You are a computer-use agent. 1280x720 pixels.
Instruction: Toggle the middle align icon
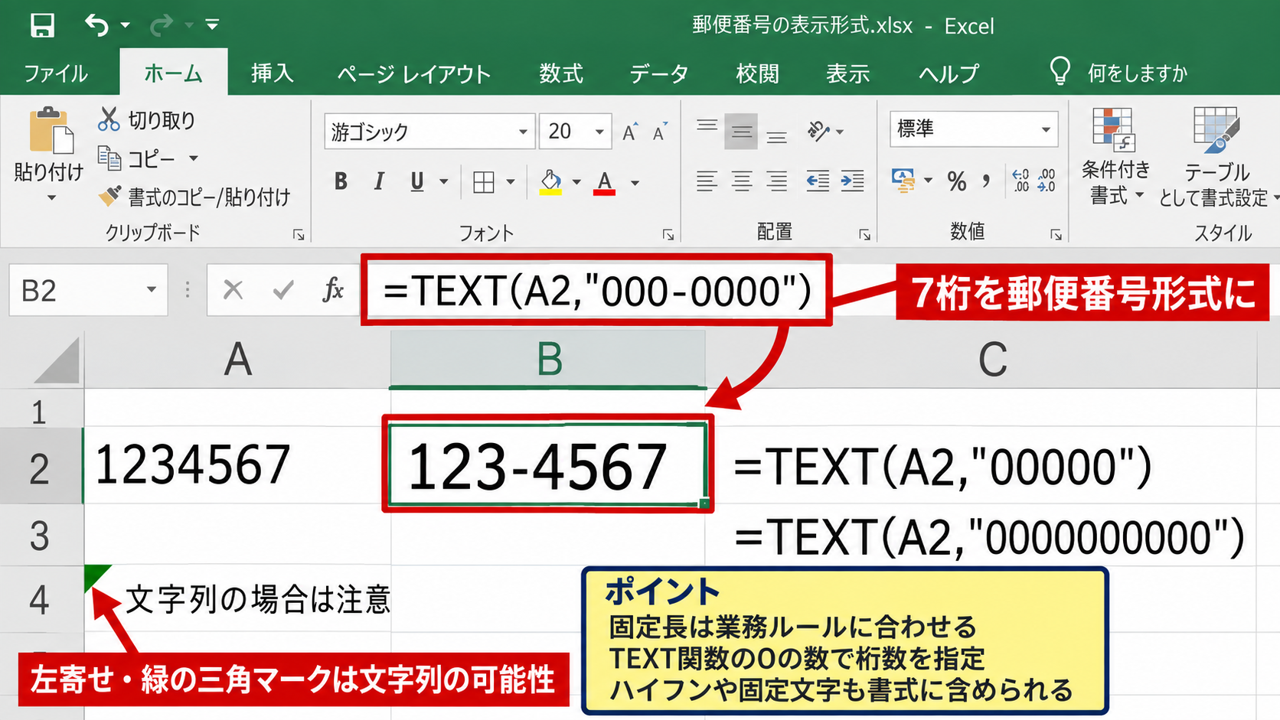[x=741, y=132]
